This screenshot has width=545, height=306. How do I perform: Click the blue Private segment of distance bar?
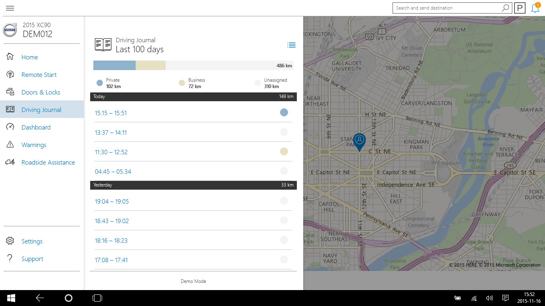pyautogui.click(x=115, y=65)
